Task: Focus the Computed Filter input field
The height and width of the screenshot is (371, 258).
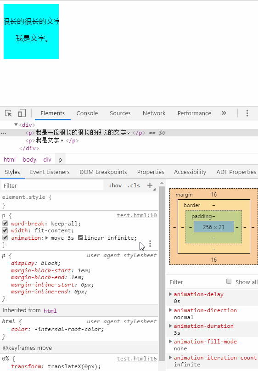Action: pos(196,282)
